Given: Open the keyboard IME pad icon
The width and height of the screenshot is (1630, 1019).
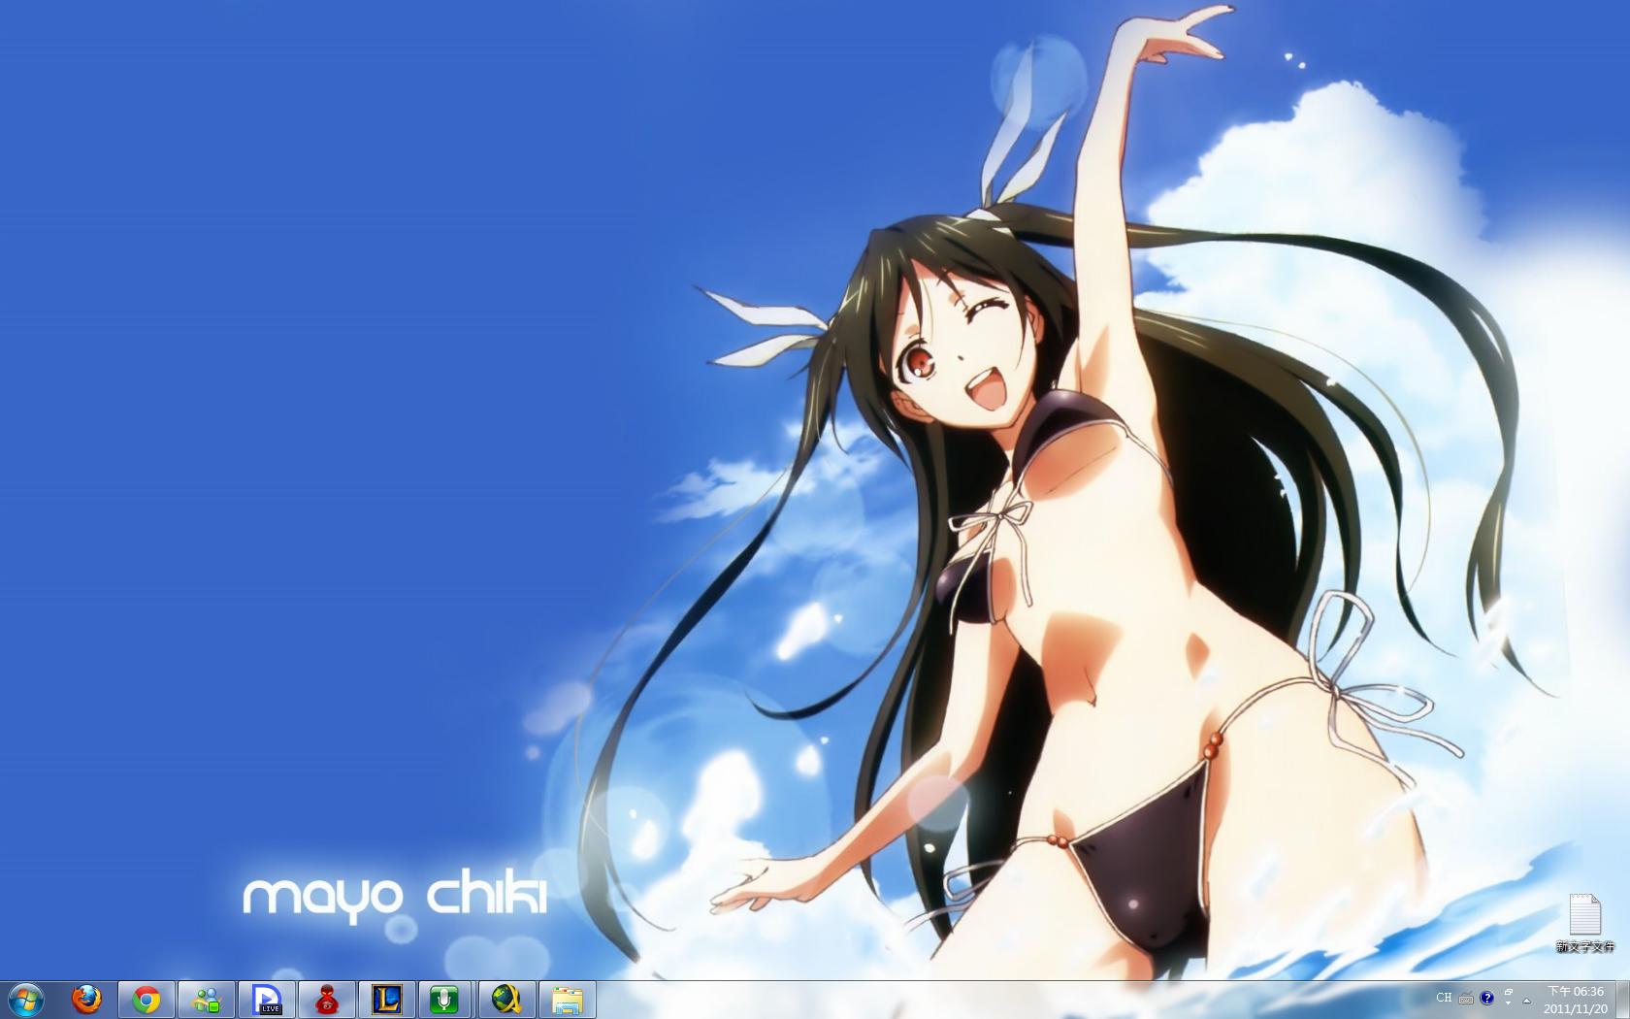Looking at the screenshot, I should tap(1466, 999).
